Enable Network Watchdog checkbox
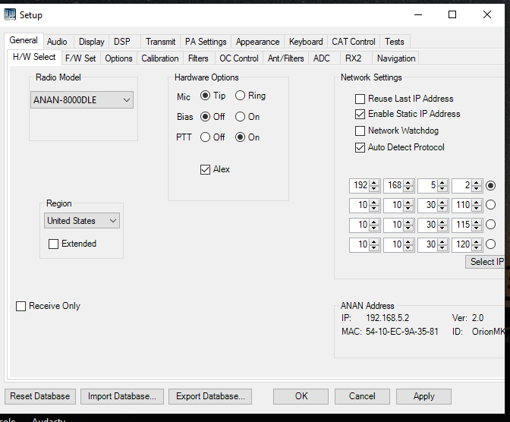The height and width of the screenshot is (422, 510). [360, 131]
